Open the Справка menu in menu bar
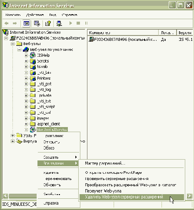This screenshot has height=210, width=194. pos(70,15)
